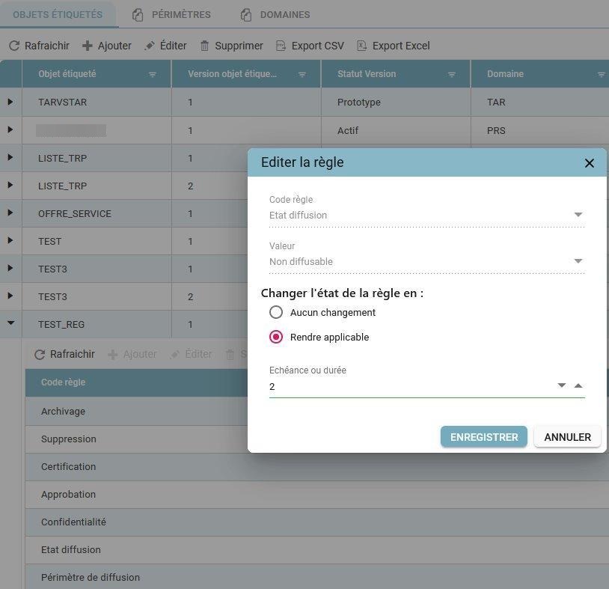Expand the TEST3 version 2 row

(x=10, y=296)
